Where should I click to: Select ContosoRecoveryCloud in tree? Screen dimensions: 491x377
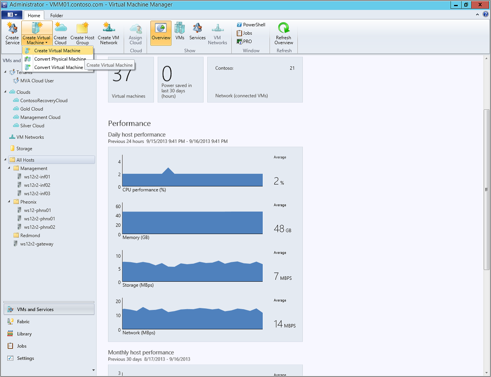[x=44, y=101]
